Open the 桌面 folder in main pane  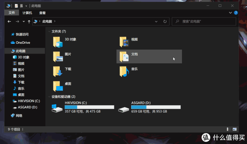tap(62, 86)
